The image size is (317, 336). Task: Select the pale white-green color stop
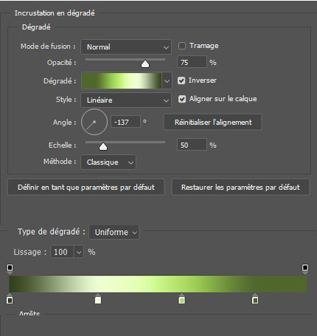point(98,299)
